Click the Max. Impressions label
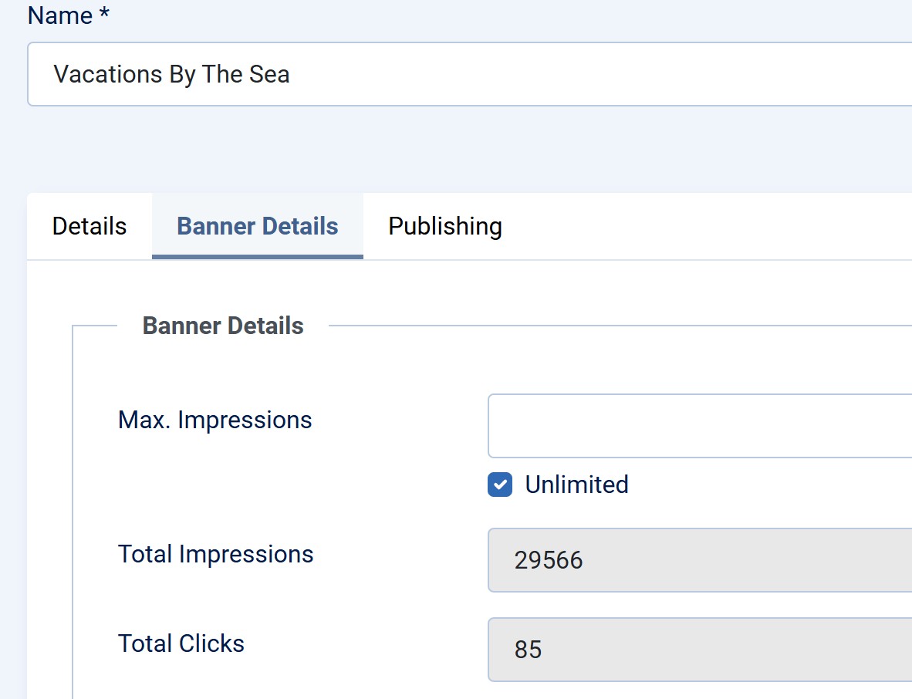912x699 pixels. [214, 420]
